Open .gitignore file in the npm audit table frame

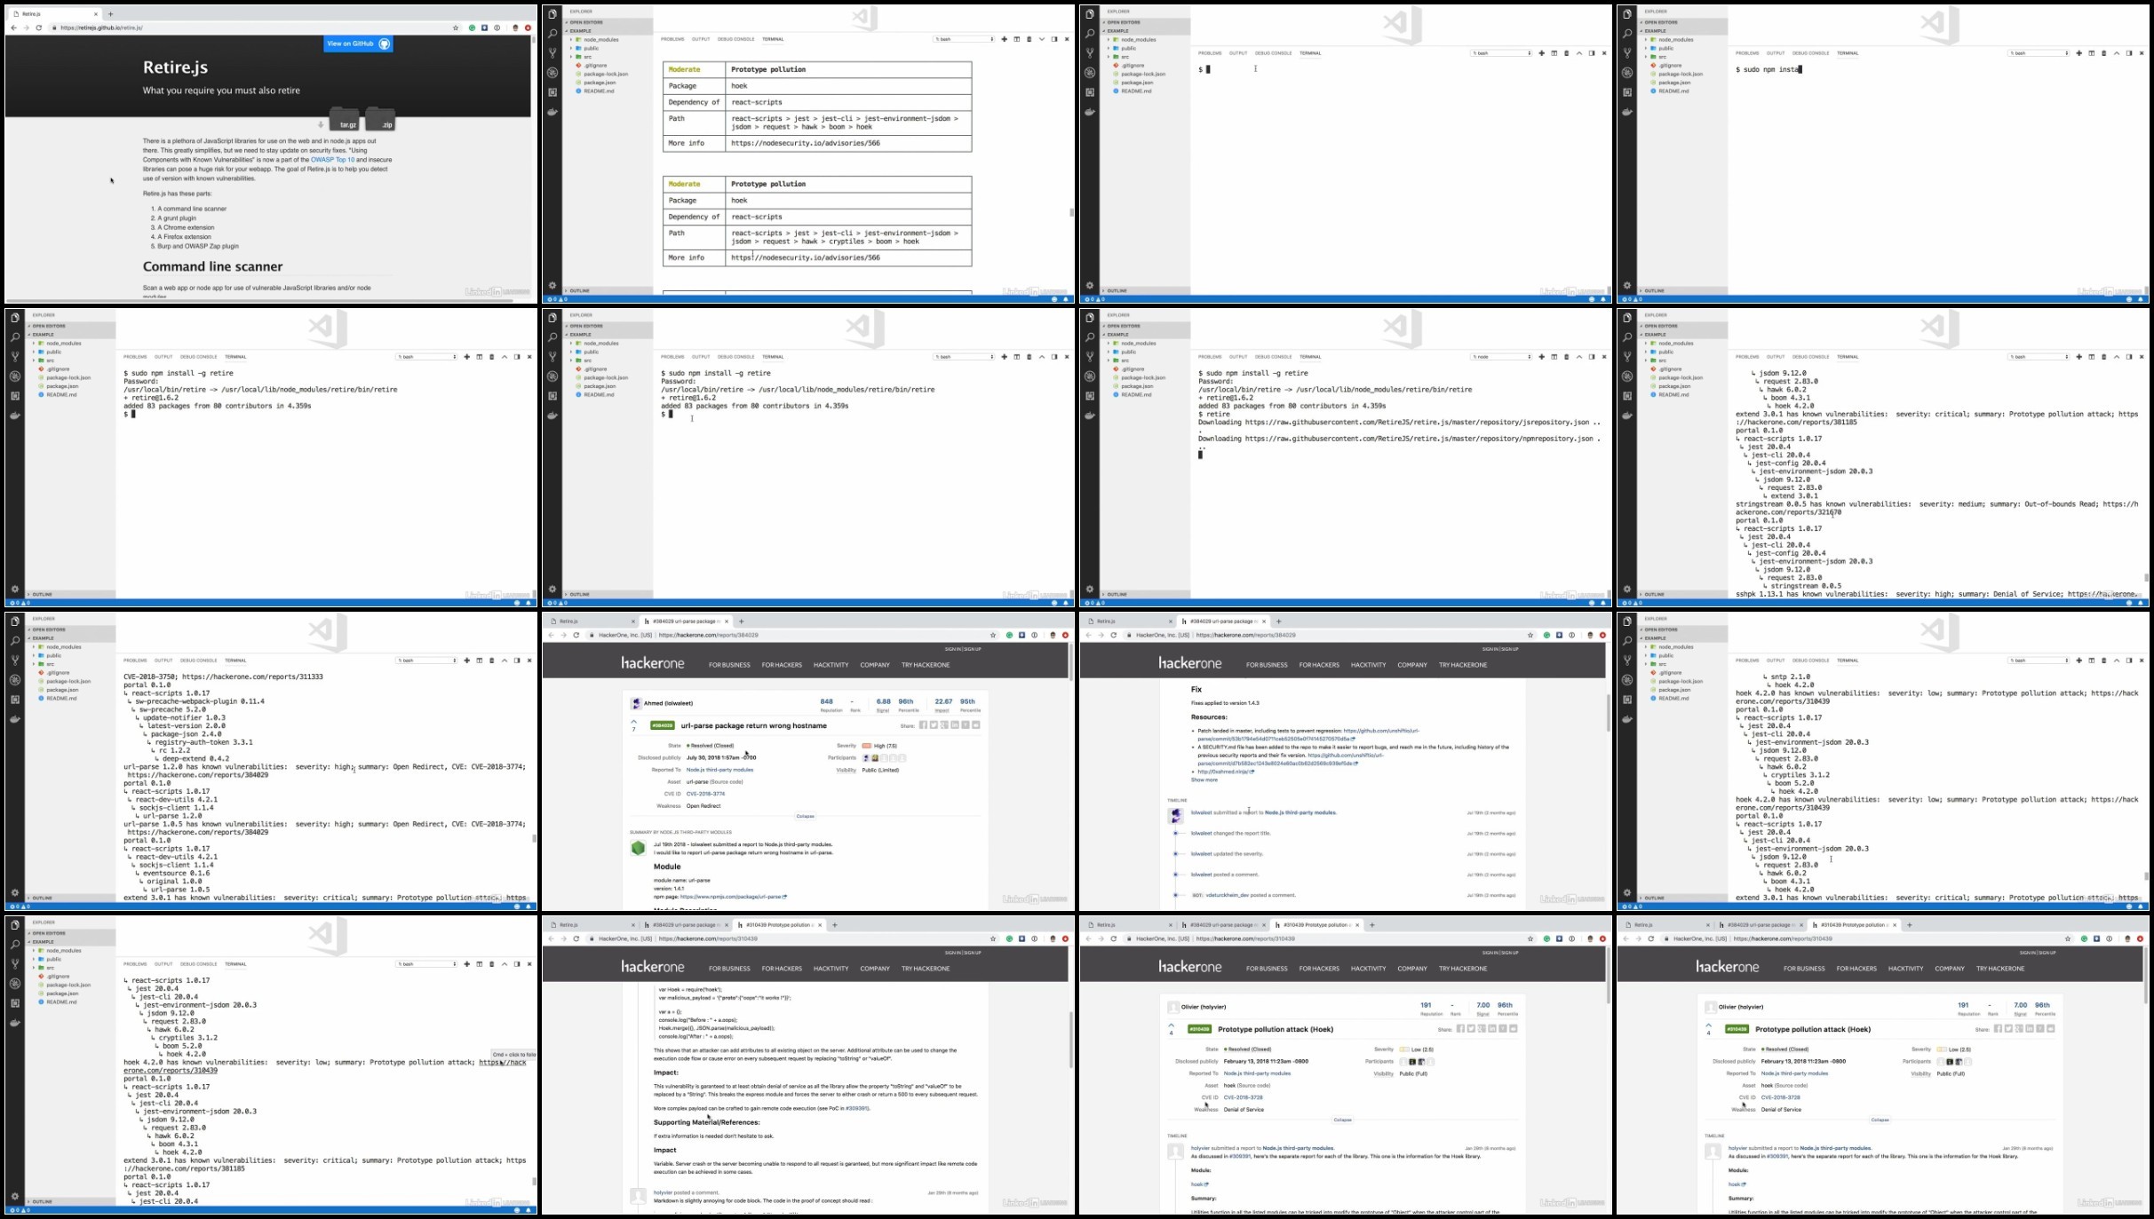point(592,66)
